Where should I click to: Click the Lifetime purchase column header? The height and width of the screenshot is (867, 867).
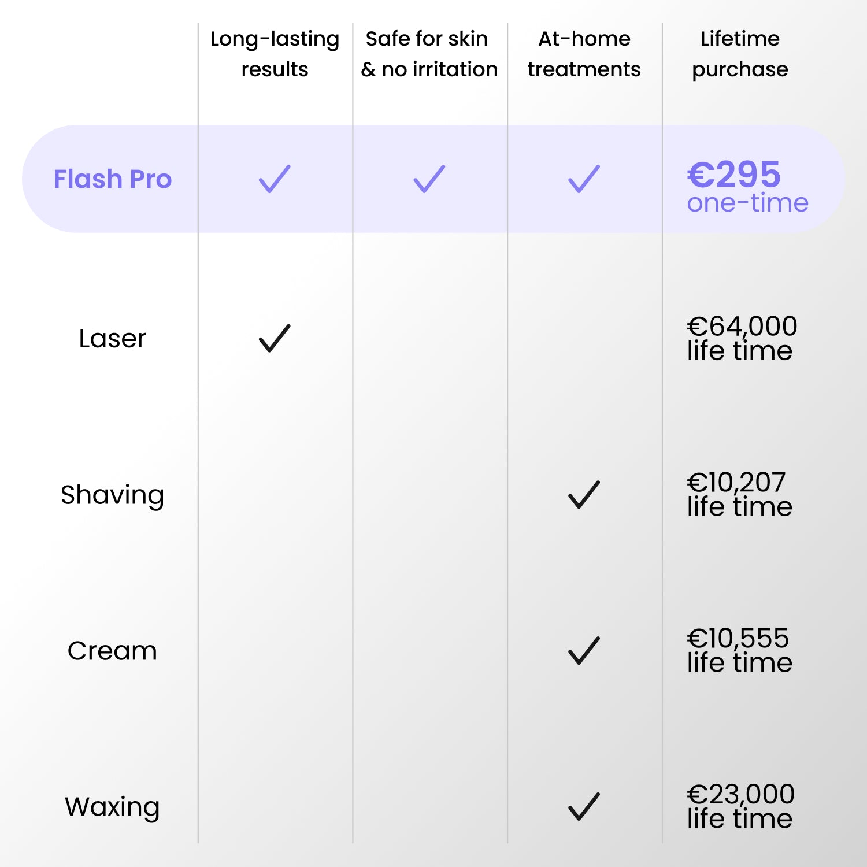pos(740,54)
